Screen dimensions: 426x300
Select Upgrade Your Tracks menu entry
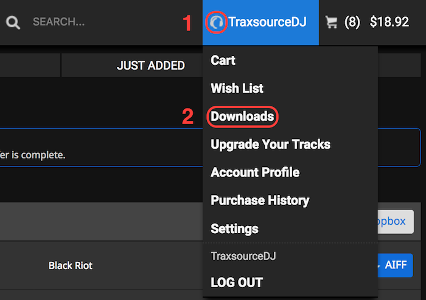[x=270, y=145]
